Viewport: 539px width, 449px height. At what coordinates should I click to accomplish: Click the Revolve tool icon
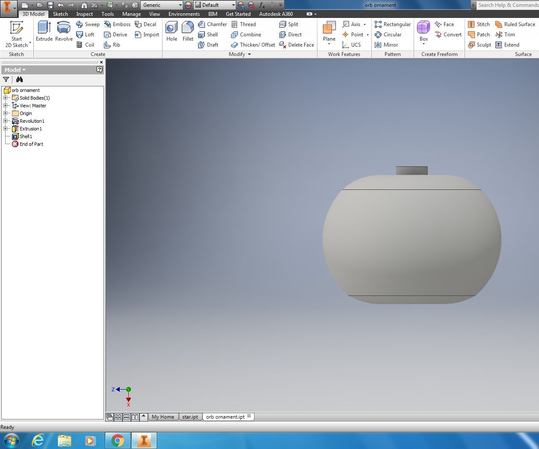[x=64, y=28]
